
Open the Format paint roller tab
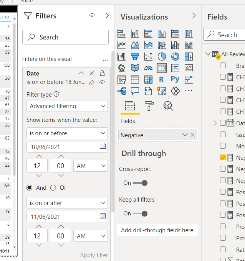coord(149,106)
